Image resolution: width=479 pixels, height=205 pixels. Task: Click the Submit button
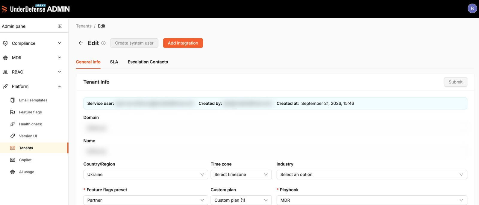(x=455, y=82)
